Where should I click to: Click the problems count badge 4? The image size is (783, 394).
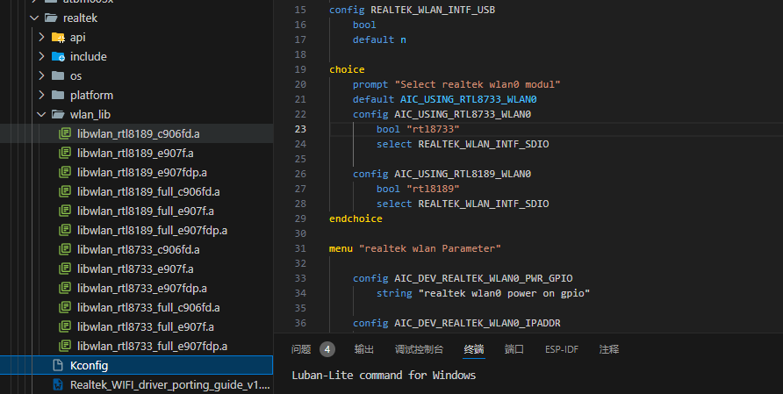tap(327, 349)
